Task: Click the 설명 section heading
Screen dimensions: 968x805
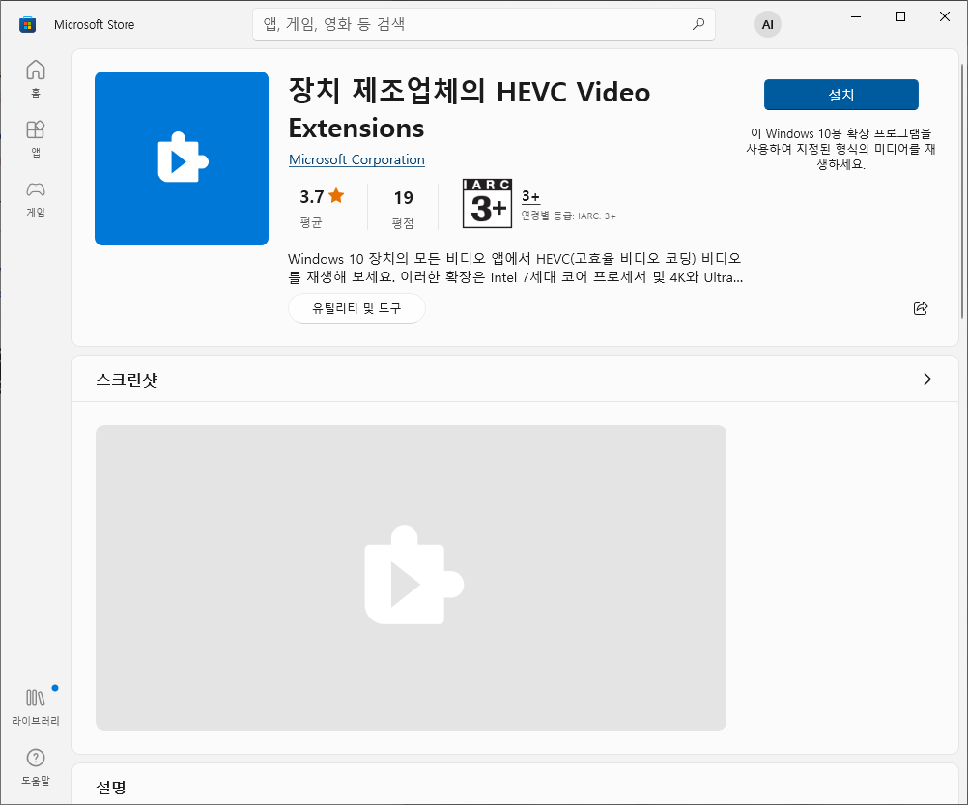Action: tap(111, 787)
